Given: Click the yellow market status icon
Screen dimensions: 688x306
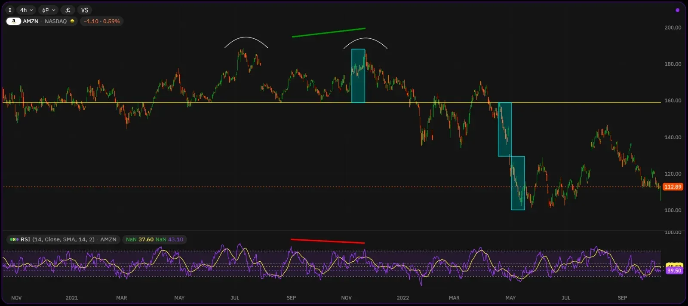Looking at the screenshot, I should (72, 21).
